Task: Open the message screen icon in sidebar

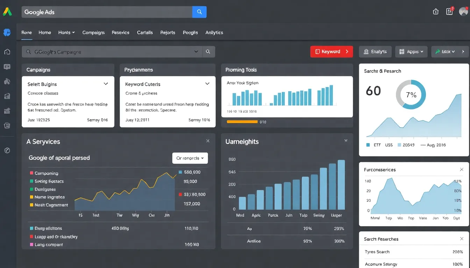Action: coord(7,67)
